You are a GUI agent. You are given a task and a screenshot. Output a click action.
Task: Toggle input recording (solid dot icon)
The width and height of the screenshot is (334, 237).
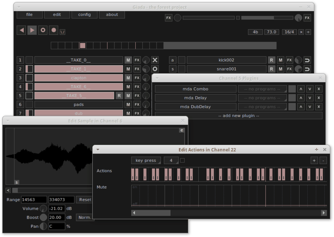[54, 30]
